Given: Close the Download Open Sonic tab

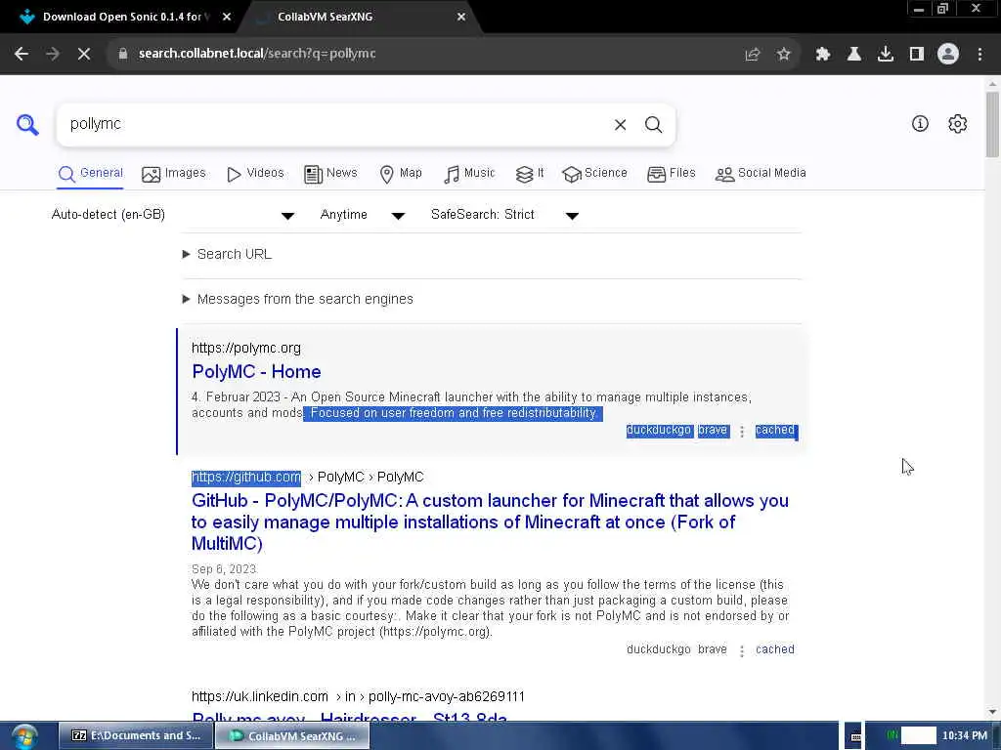Looking at the screenshot, I should (x=227, y=18).
